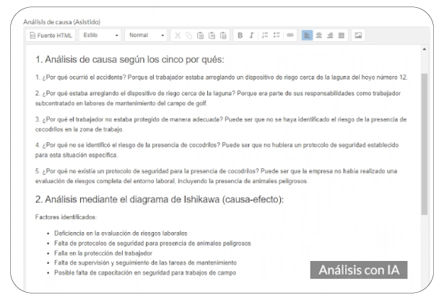Click the insert link icon
The image size is (444, 300).
click(x=290, y=35)
